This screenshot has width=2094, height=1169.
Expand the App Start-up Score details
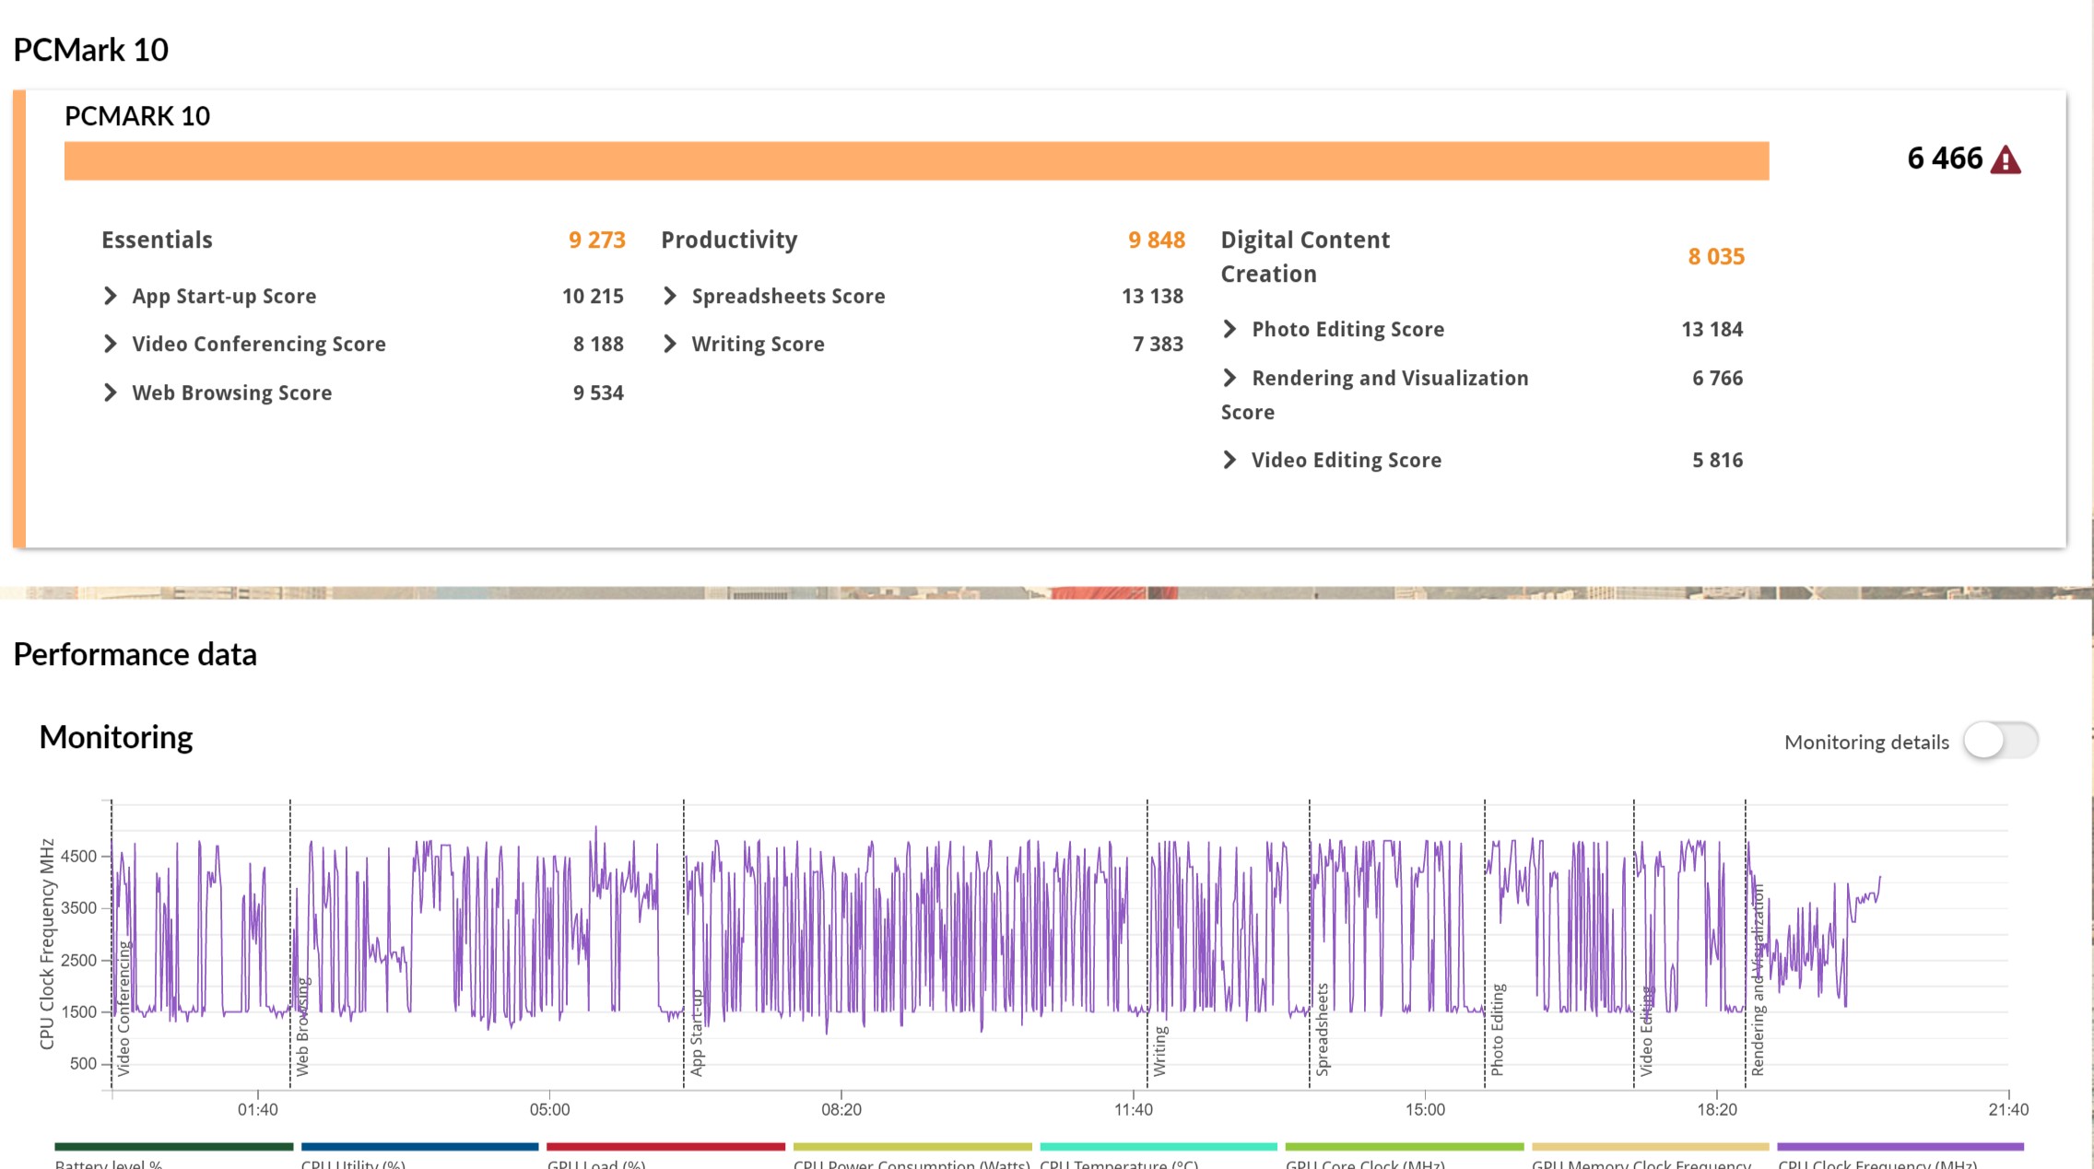(111, 296)
